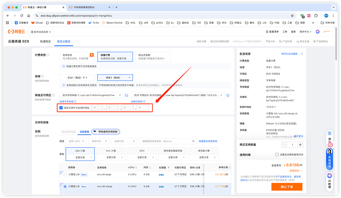Select the ecs.c9i.large instance radio button

65,174
